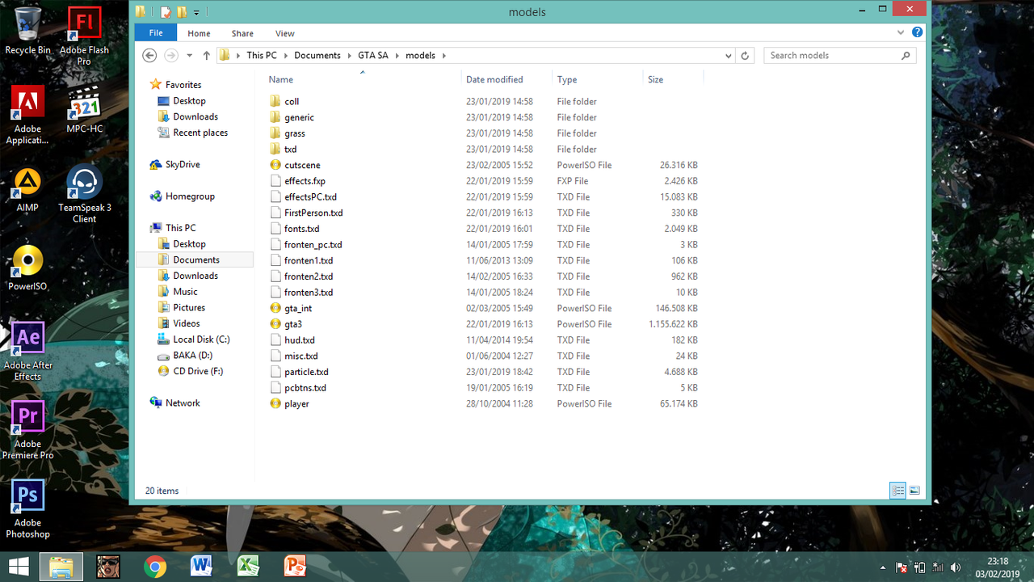Launch Adobe Flash Pro desktop shortcut

coord(84,36)
